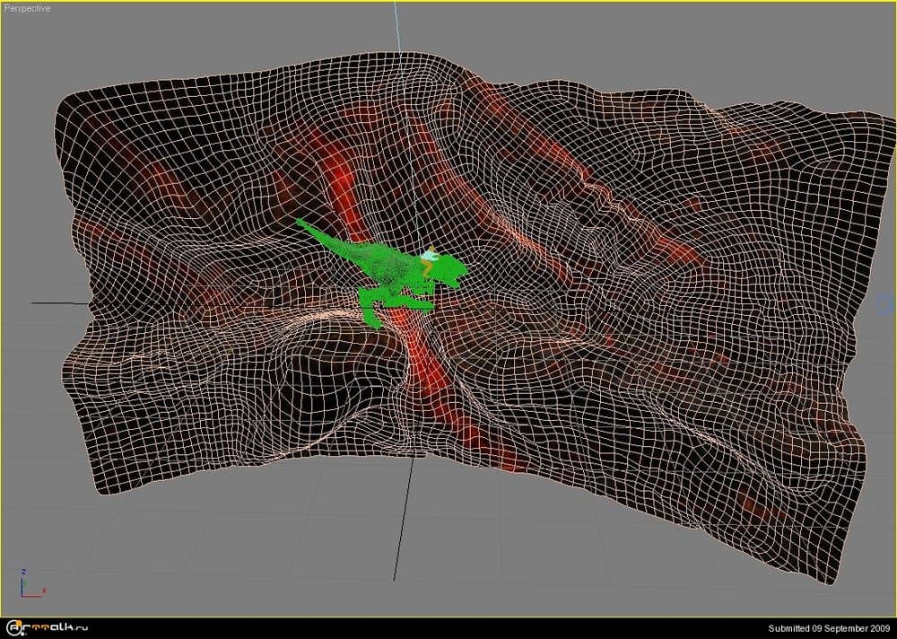The height and width of the screenshot is (639, 897).
Task: Click the blue Z label on axis tripod
Action: pos(24,571)
